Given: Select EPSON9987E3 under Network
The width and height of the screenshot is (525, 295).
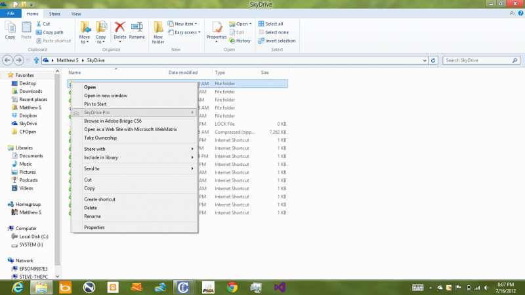Looking at the screenshot, I should pos(33,269).
